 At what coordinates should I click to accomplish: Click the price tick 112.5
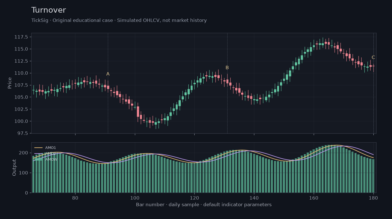(22, 61)
